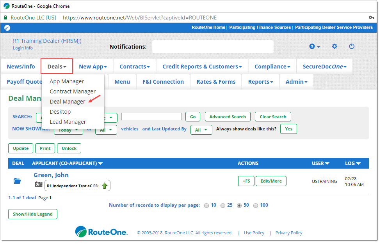Open the Last Updated By All dropdown
This screenshot has height=246, width=379.
(x=201, y=130)
